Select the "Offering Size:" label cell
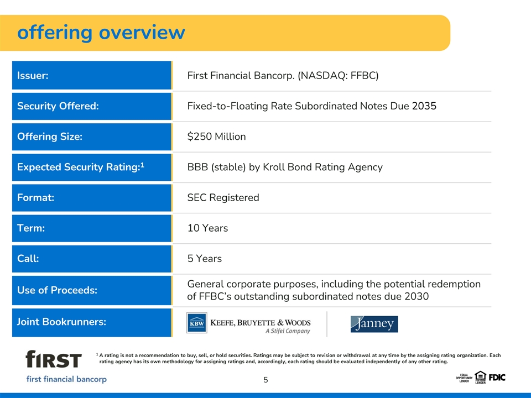 tap(91, 137)
